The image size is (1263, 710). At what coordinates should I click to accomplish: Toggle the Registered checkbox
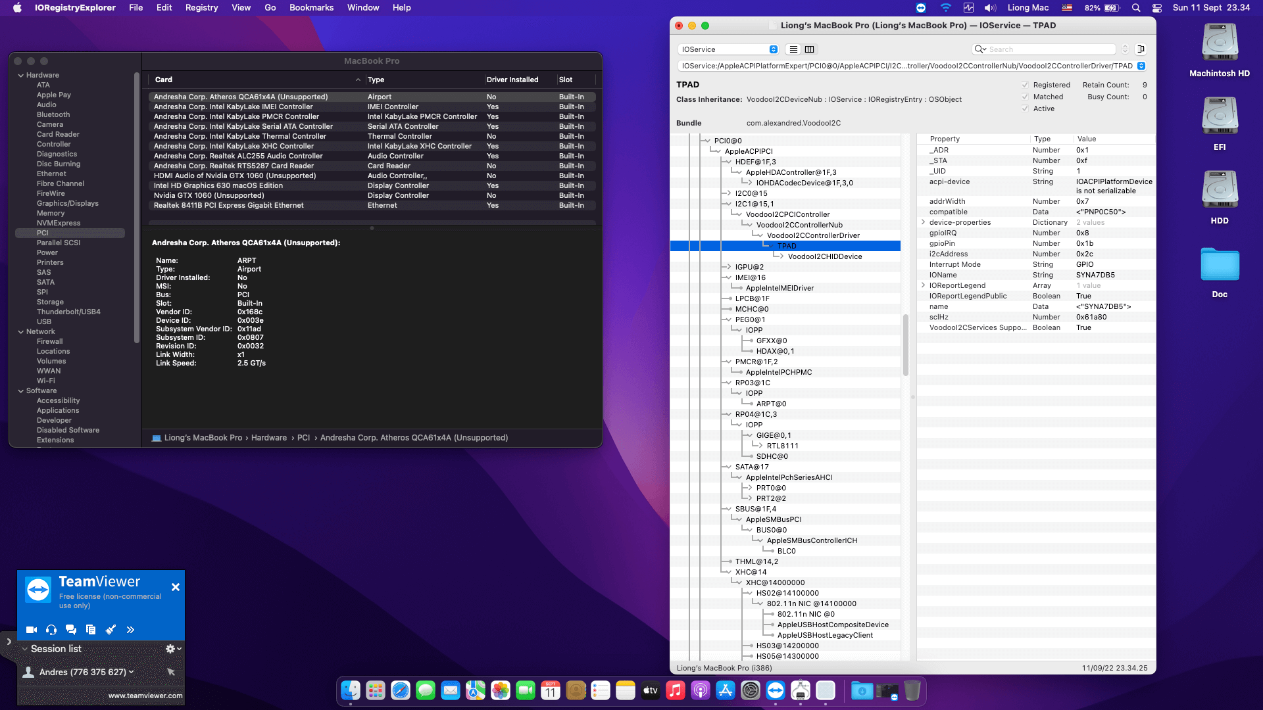(1025, 85)
